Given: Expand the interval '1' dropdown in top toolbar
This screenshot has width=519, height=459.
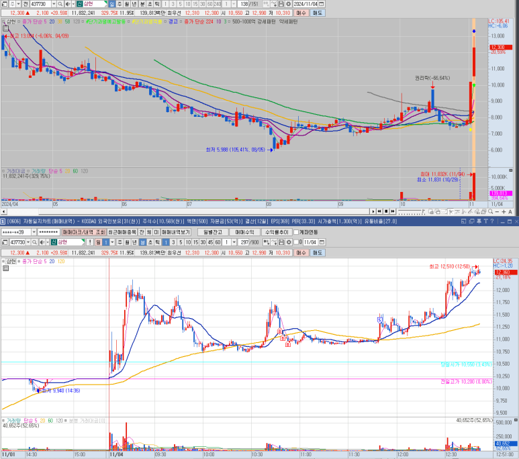Looking at the screenshot, I should point(234,4).
